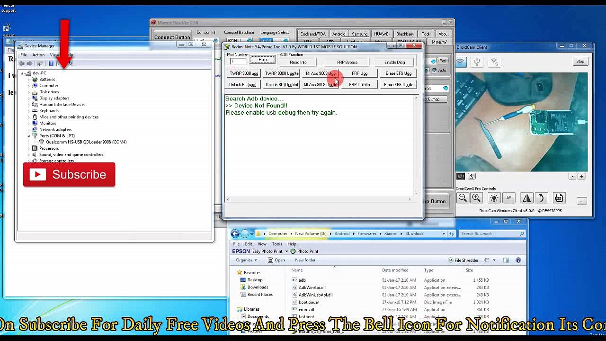This screenshot has height=341, width=606.
Task: Open the Device Manager Action menu
Action: [38, 55]
